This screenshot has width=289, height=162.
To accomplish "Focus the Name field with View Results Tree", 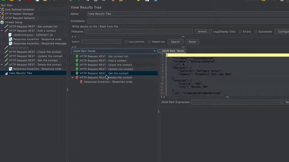I will pyautogui.click(x=188, y=14).
